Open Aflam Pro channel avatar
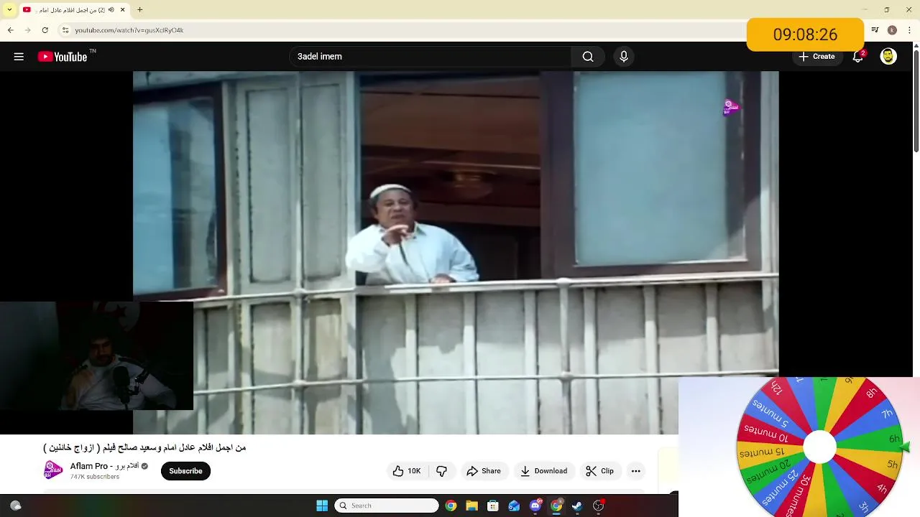The height and width of the screenshot is (517, 920). tap(53, 470)
